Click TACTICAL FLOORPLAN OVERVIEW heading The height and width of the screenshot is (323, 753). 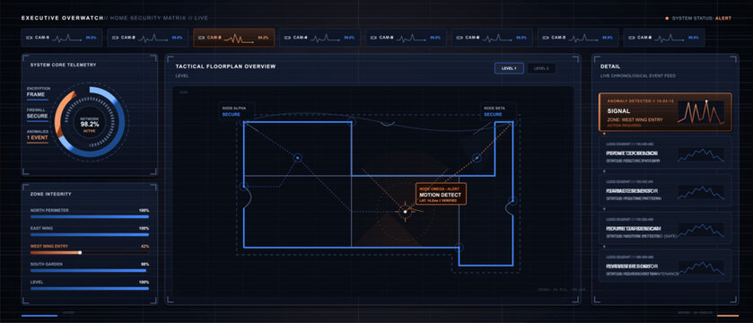225,66
